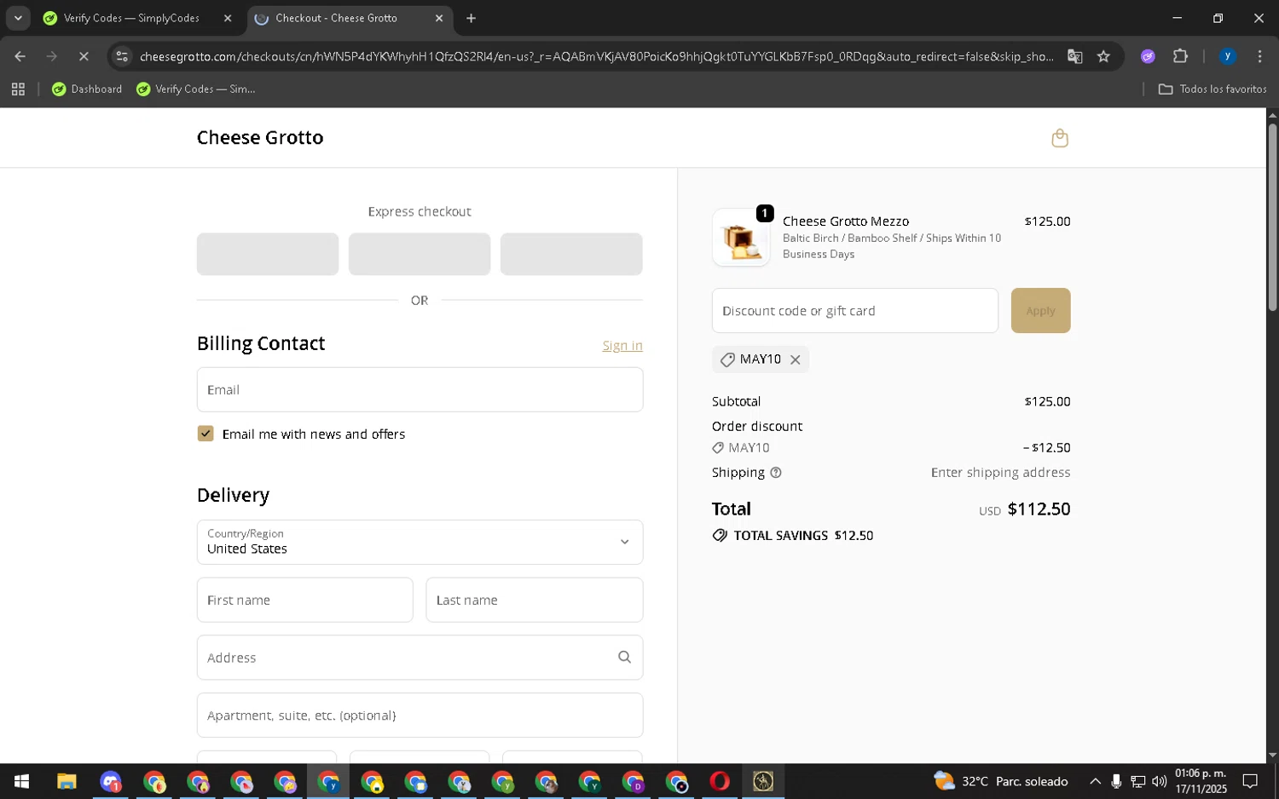
Task: Click the address search magnifier icon
Action: (x=624, y=658)
